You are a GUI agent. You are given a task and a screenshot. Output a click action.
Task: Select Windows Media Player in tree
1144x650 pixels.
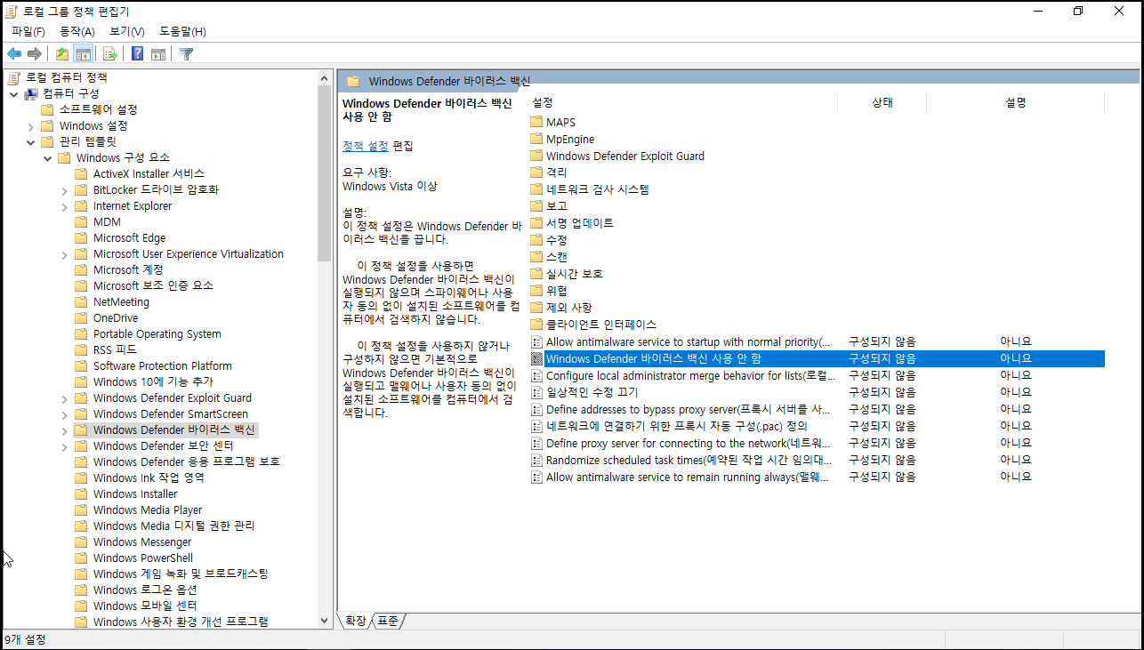point(148,510)
